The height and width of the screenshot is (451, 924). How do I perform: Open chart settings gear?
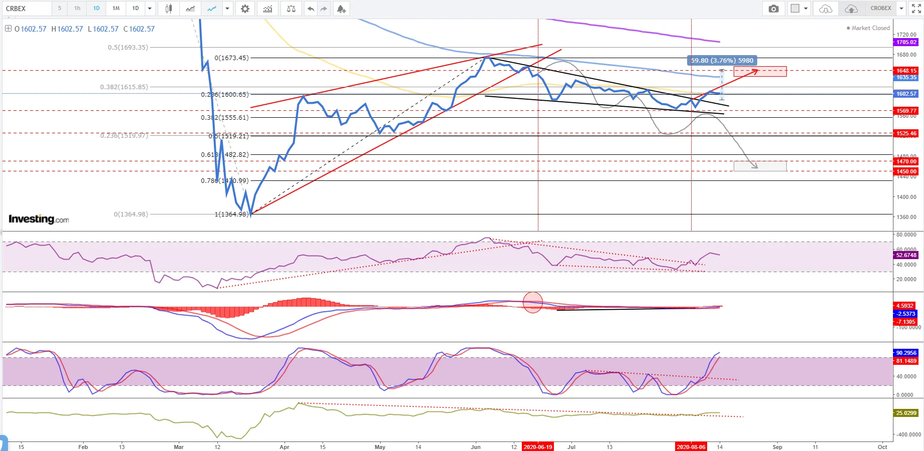point(245,9)
